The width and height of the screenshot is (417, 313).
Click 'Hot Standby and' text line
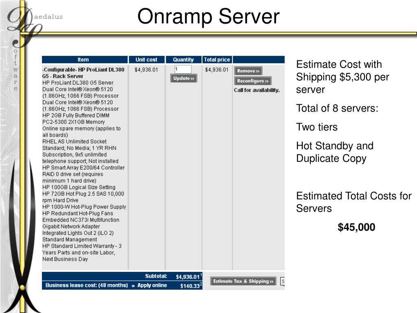pos(335,146)
